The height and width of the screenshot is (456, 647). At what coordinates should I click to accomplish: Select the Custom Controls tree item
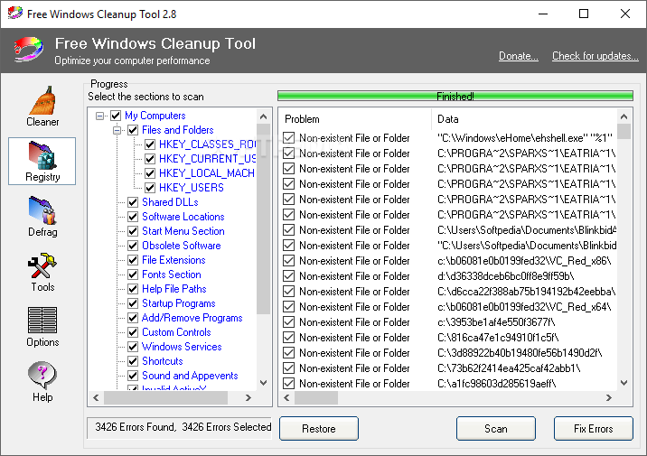pyautogui.click(x=176, y=332)
